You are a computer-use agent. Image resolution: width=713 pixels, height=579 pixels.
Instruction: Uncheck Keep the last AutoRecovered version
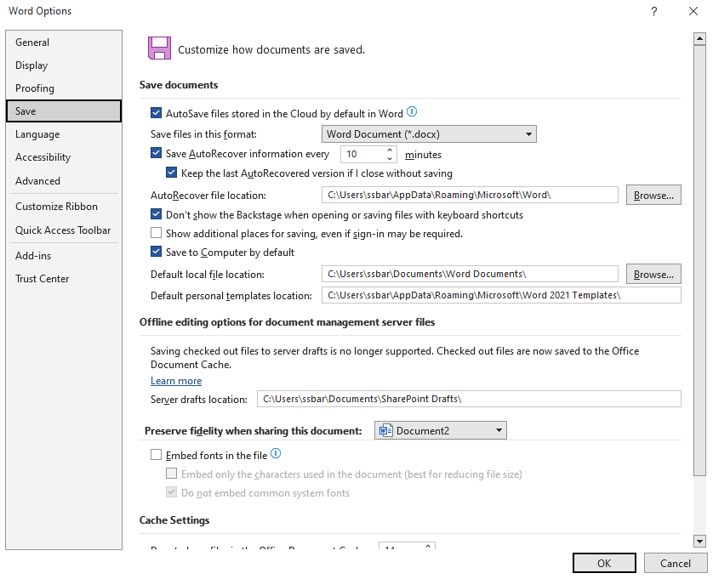(171, 173)
